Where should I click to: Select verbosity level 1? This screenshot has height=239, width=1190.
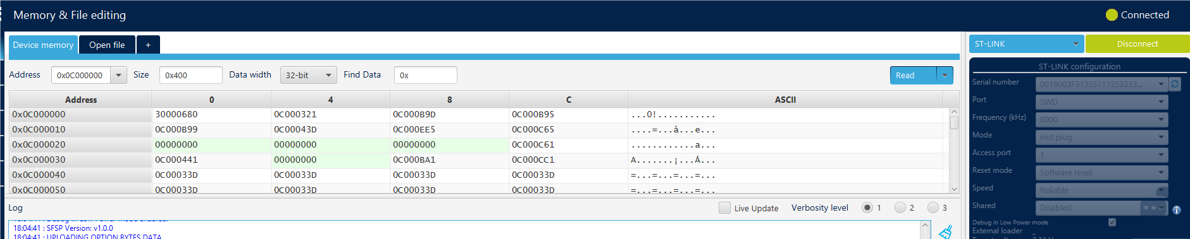pyautogui.click(x=867, y=207)
